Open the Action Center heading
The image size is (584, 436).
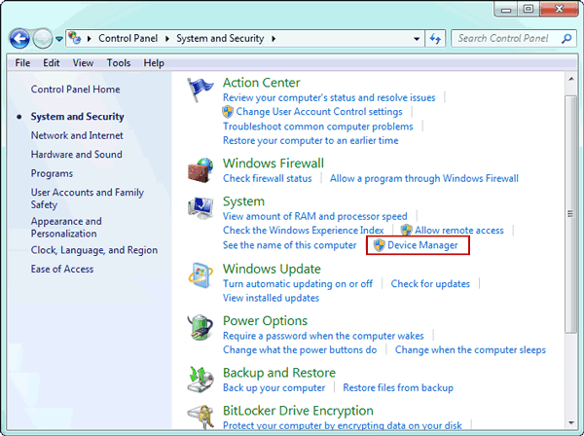pos(262,83)
